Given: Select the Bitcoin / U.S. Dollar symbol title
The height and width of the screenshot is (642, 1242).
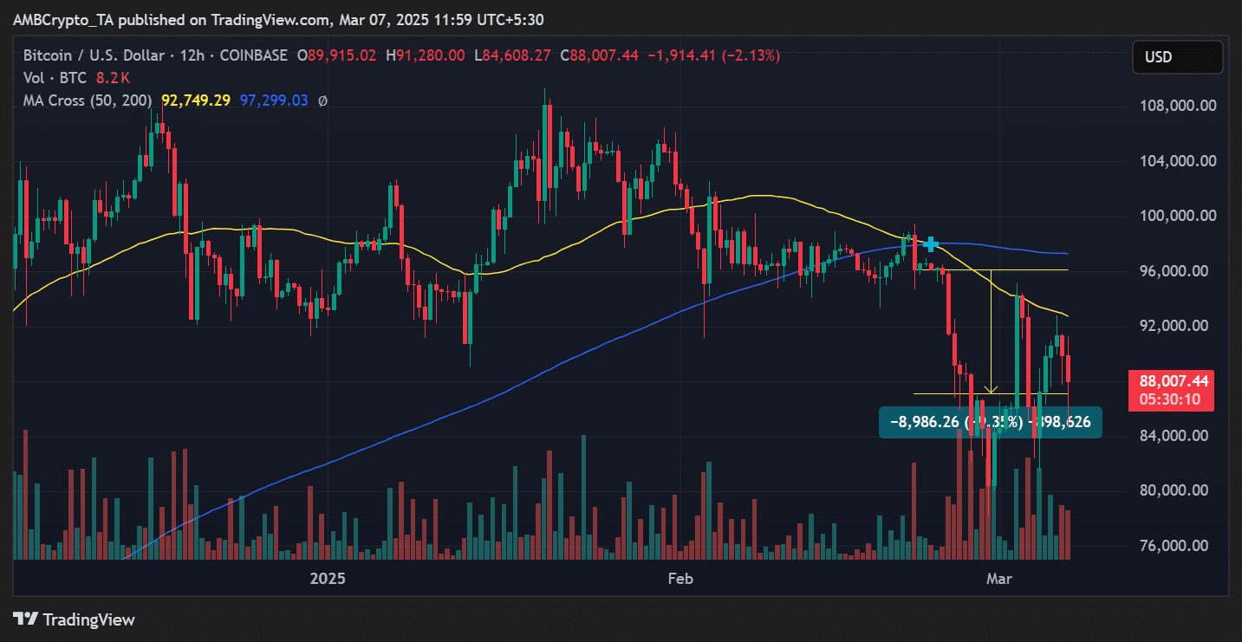Looking at the screenshot, I should point(92,55).
